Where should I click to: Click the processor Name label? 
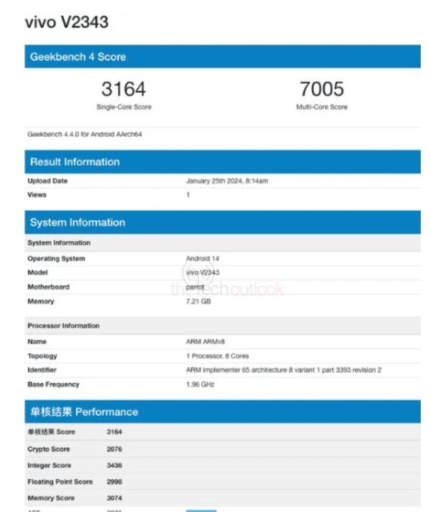click(37, 342)
